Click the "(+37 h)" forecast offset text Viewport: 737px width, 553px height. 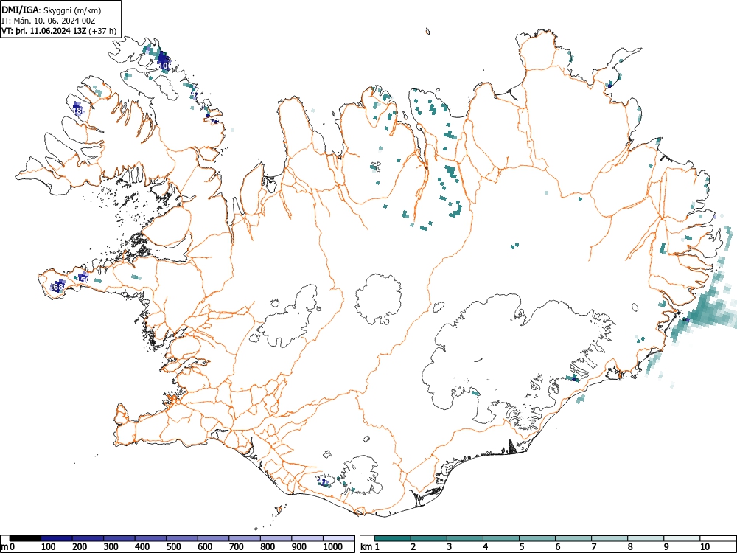coord(102,31)
